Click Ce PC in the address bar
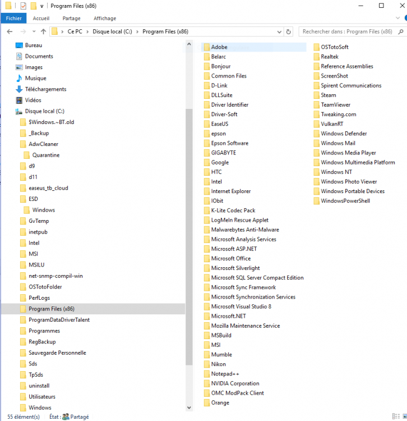 pyautogui.click(x=75, y=31)
